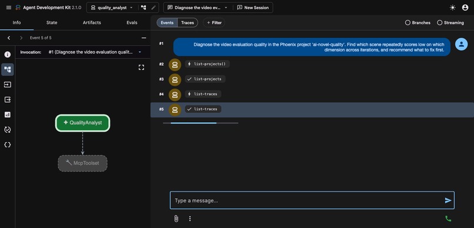Click the info sidebar icon
This screenshot has height=228, width=474.
coord(8,55)
